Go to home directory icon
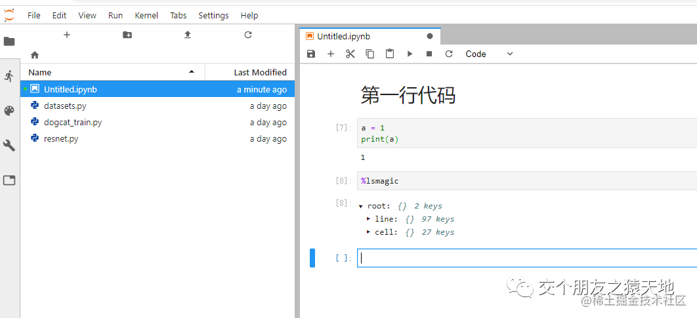Viewport: 697px width, 318px height. (35, 55)
